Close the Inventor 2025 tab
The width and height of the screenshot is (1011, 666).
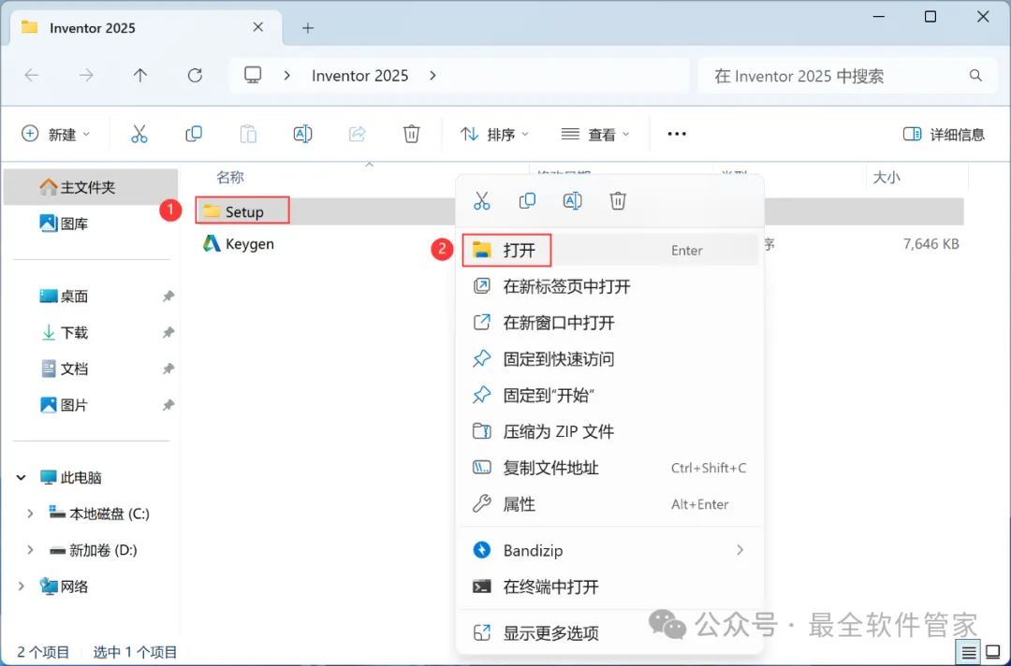258,27
